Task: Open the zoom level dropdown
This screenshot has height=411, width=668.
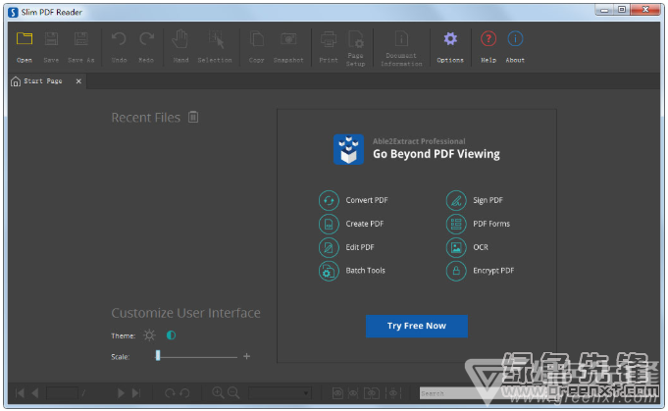Action: [x=280, y=392]
